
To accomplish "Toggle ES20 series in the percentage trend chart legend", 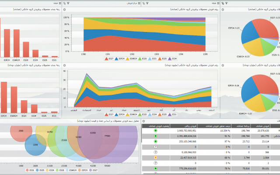I will [x=142, y=59].
